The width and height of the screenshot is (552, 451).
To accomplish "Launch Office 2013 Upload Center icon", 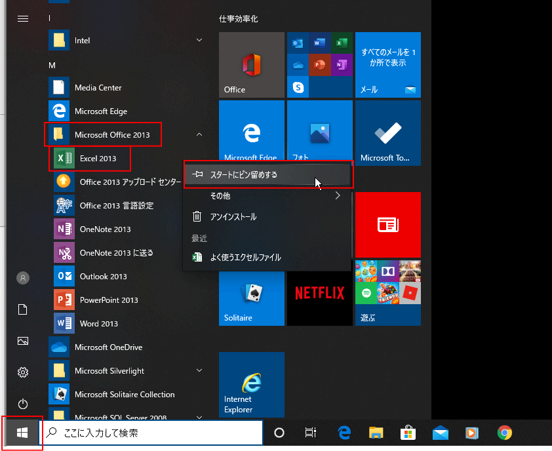I will coord(64,182).
